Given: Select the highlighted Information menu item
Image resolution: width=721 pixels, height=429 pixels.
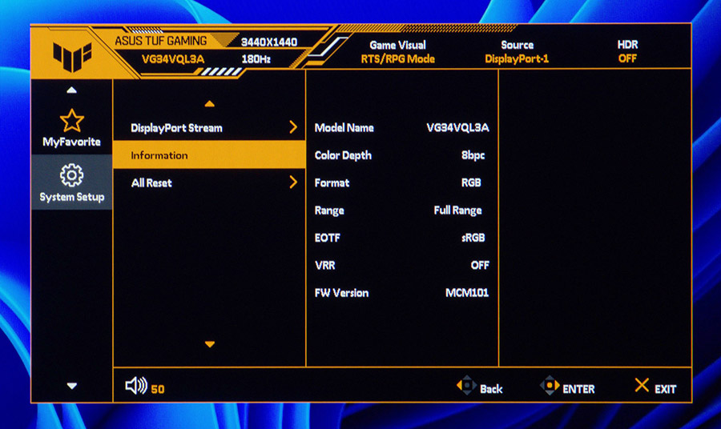Looking at the screenshot, I should pyautogui.click(x=209, y=154).
